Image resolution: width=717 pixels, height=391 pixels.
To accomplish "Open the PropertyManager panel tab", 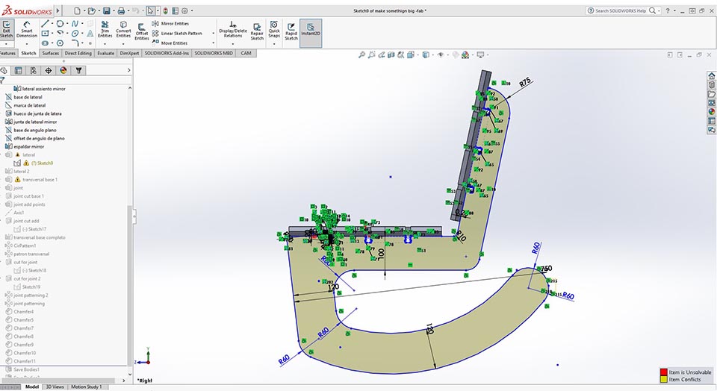I will pos(18,70).
